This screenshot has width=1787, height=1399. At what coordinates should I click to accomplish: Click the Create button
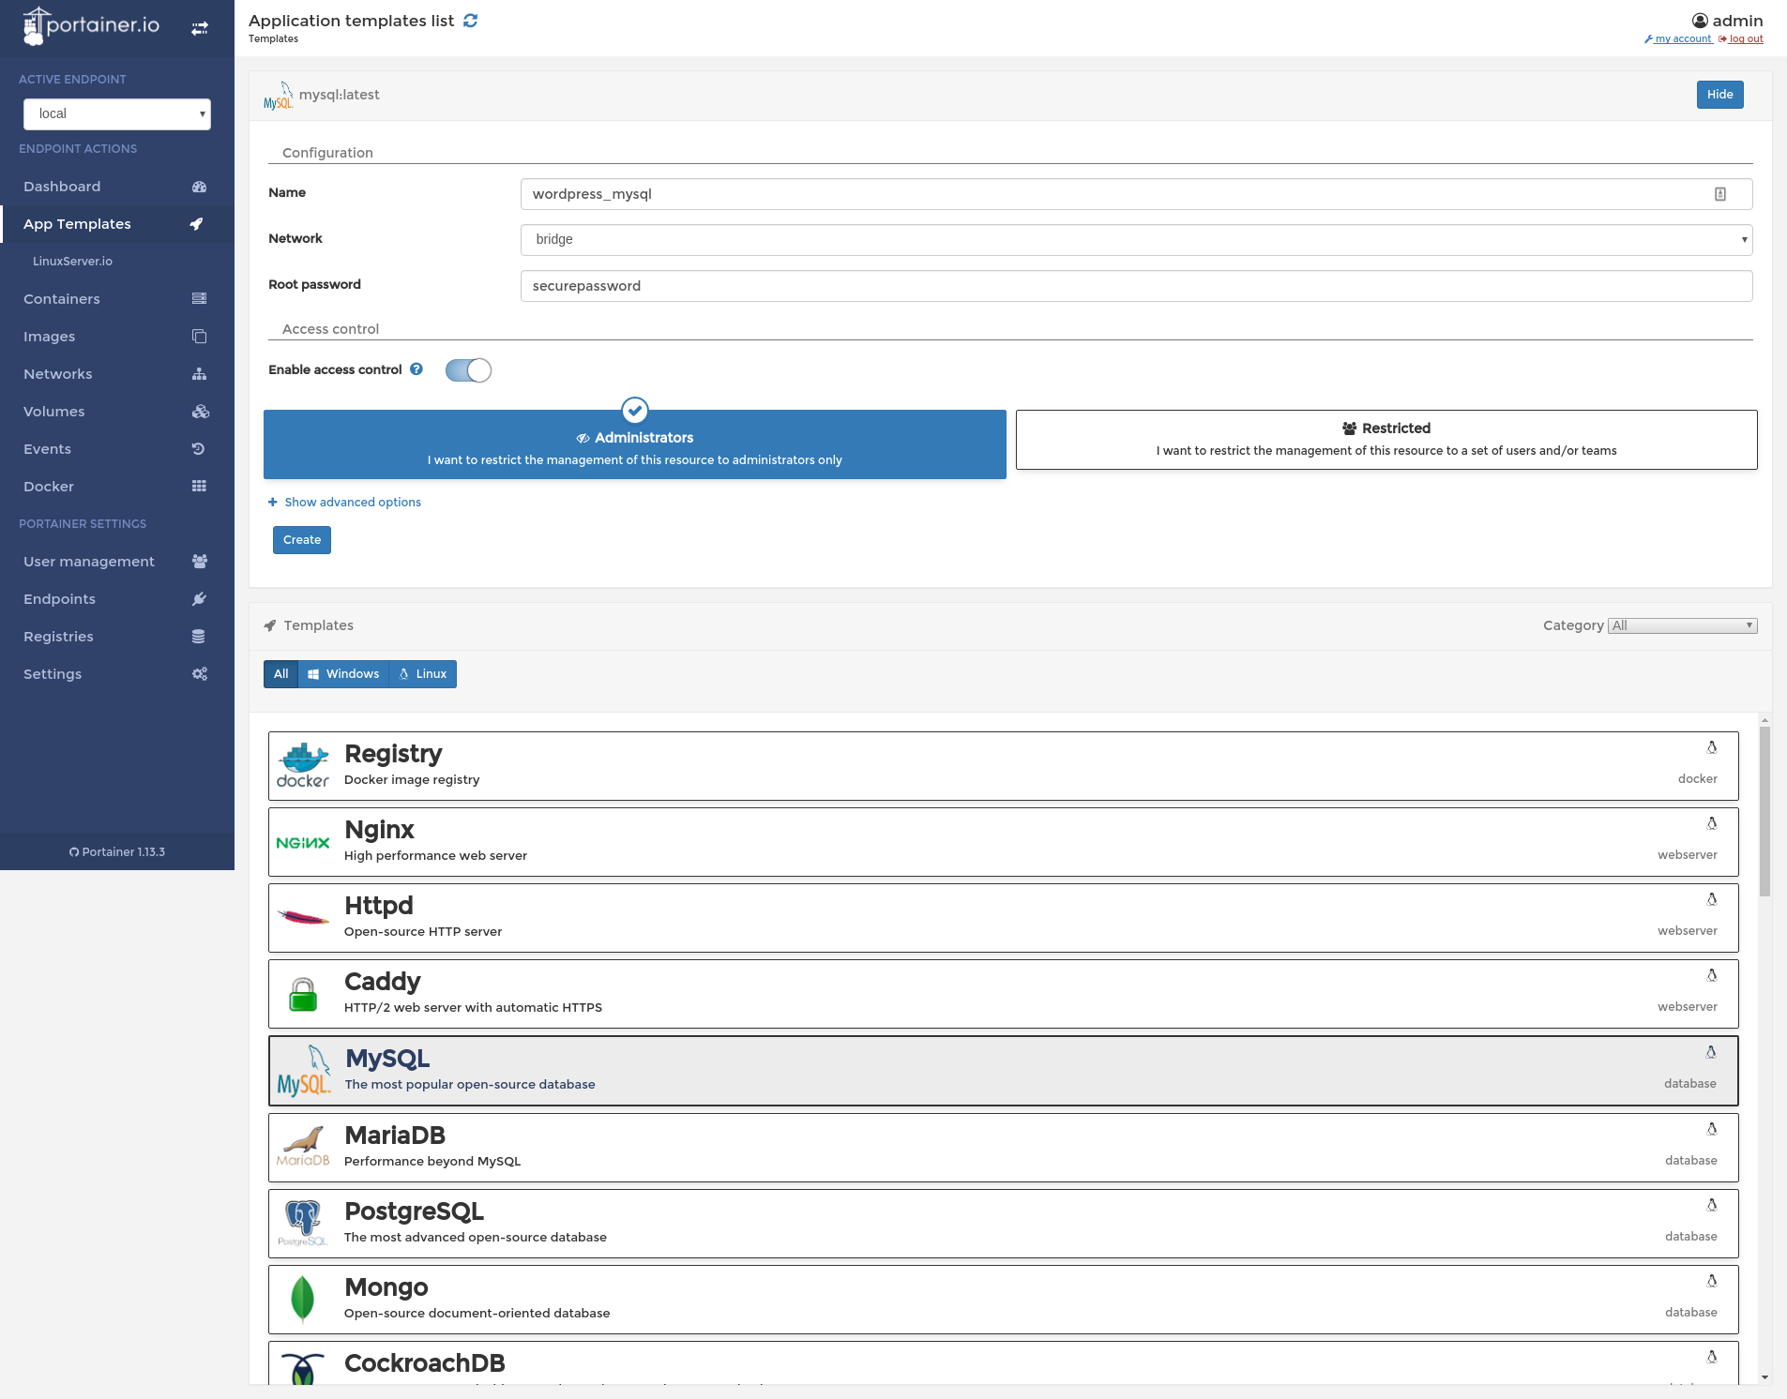tap(302, 540)
